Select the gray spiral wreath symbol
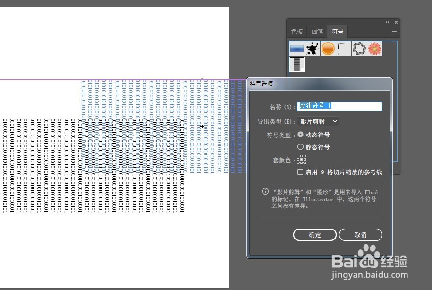 coord(359,48)
